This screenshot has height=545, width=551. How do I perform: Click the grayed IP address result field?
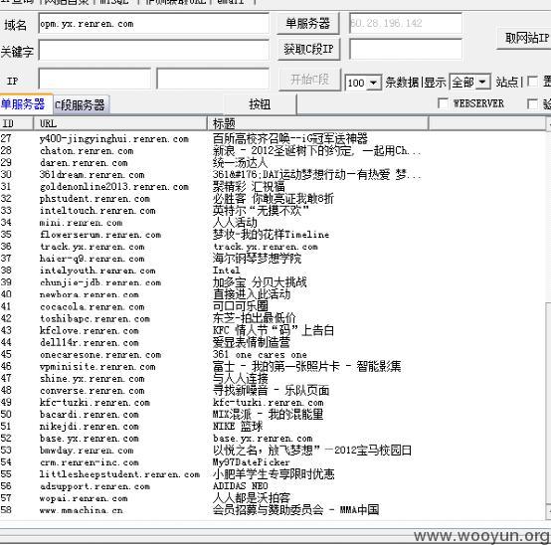point(406,23)
